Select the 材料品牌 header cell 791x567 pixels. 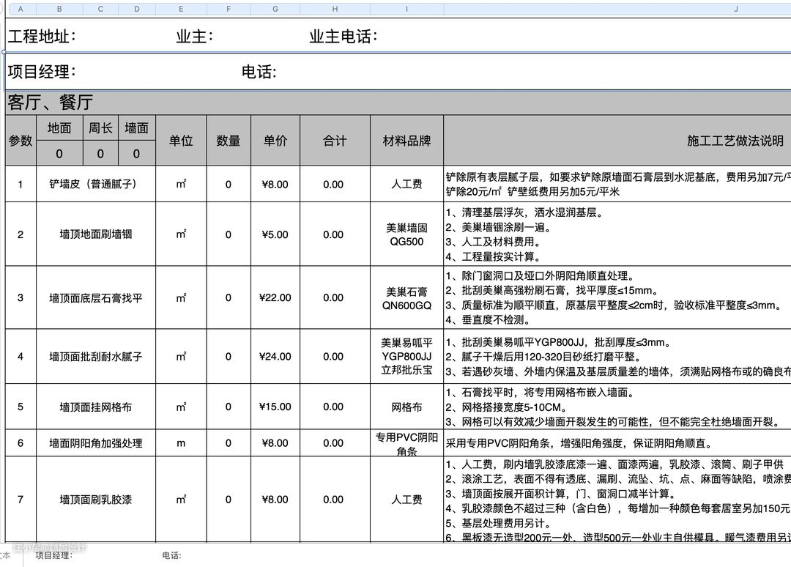click(x=406, y=141)
